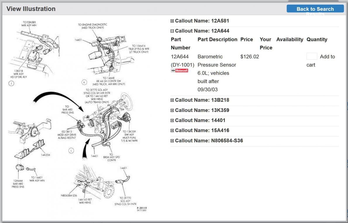
Task: Click part number 12A644 in table
Action: pos(180,57)
